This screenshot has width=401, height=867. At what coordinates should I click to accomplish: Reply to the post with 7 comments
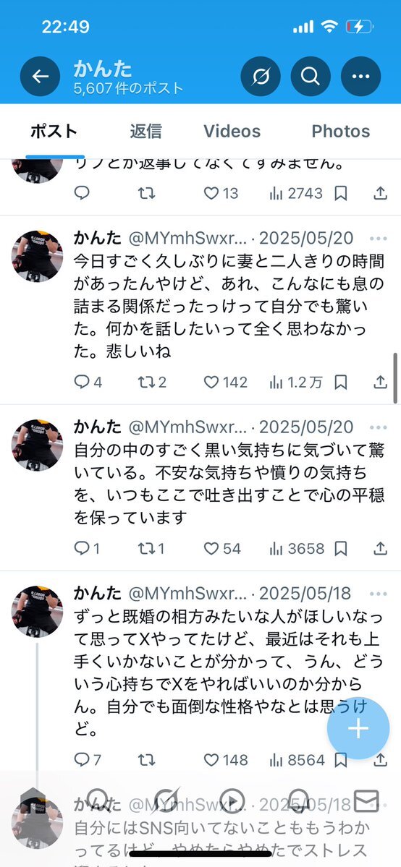[88, 760]
